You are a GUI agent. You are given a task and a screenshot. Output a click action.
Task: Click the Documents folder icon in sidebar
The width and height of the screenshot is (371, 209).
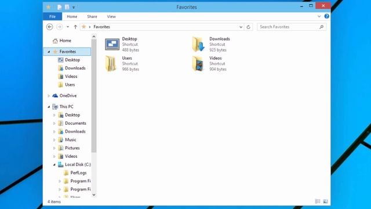click(61, 123)
